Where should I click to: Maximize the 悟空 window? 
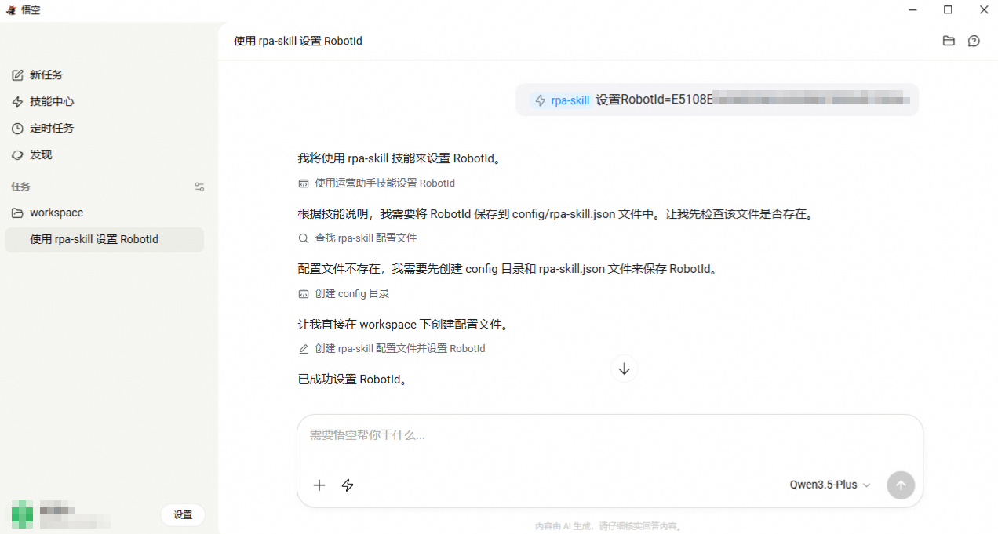coord(948,10)
